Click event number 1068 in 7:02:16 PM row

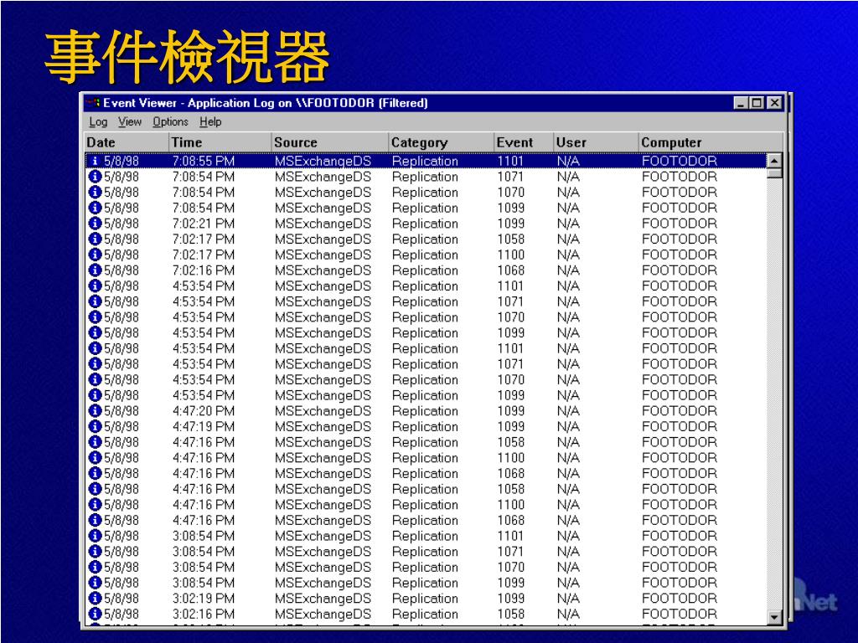[510, 270]
